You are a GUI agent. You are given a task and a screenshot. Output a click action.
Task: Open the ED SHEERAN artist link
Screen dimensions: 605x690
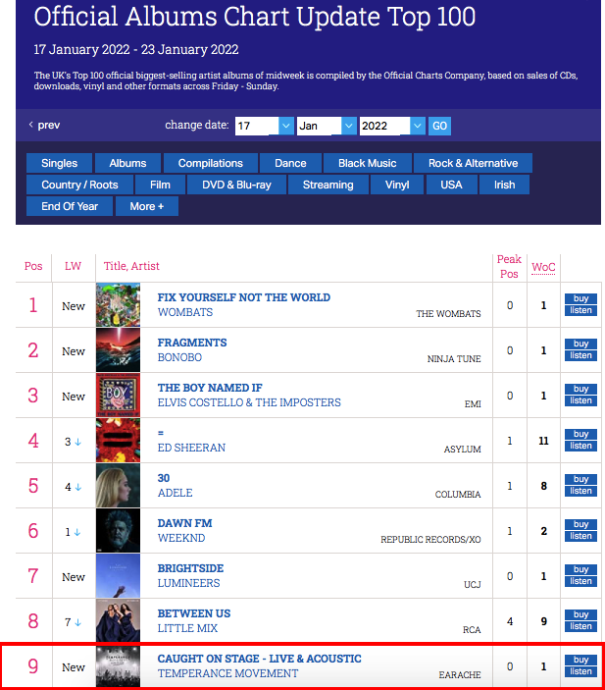192,448
